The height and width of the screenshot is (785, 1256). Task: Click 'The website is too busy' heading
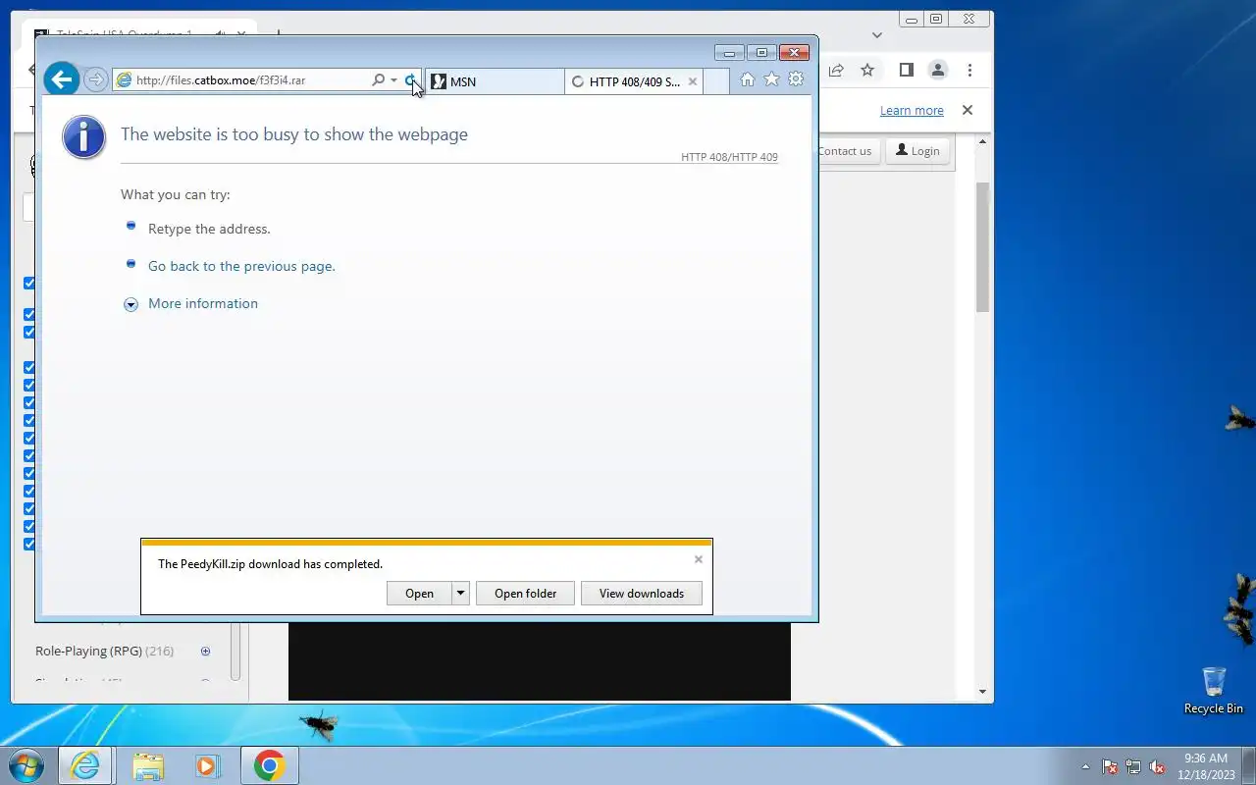[x=294, y=134]
